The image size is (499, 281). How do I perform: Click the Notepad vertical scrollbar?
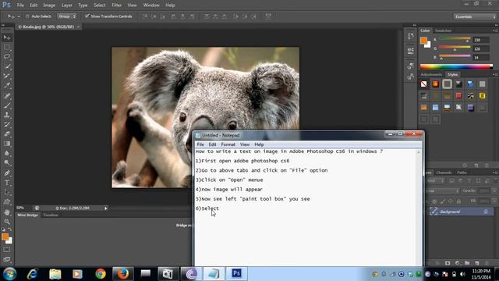(419, 207)
